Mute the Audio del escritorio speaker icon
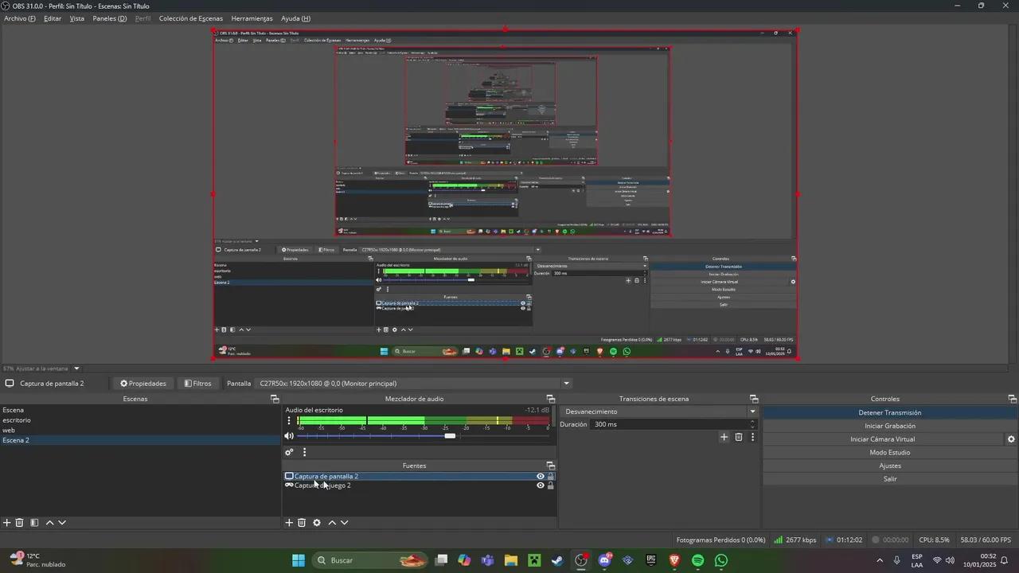The height and width of the screenshot is (573, 1019). point(289,436)
